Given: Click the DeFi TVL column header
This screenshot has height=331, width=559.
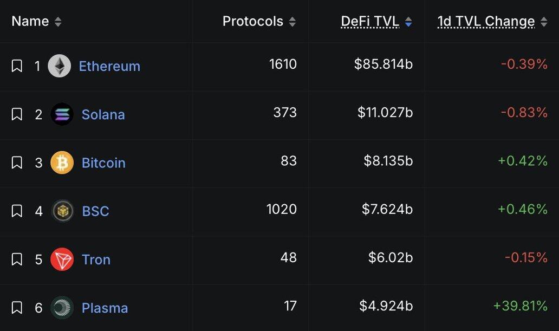Looking at the screenshot, I should click(x=370, y=22).
